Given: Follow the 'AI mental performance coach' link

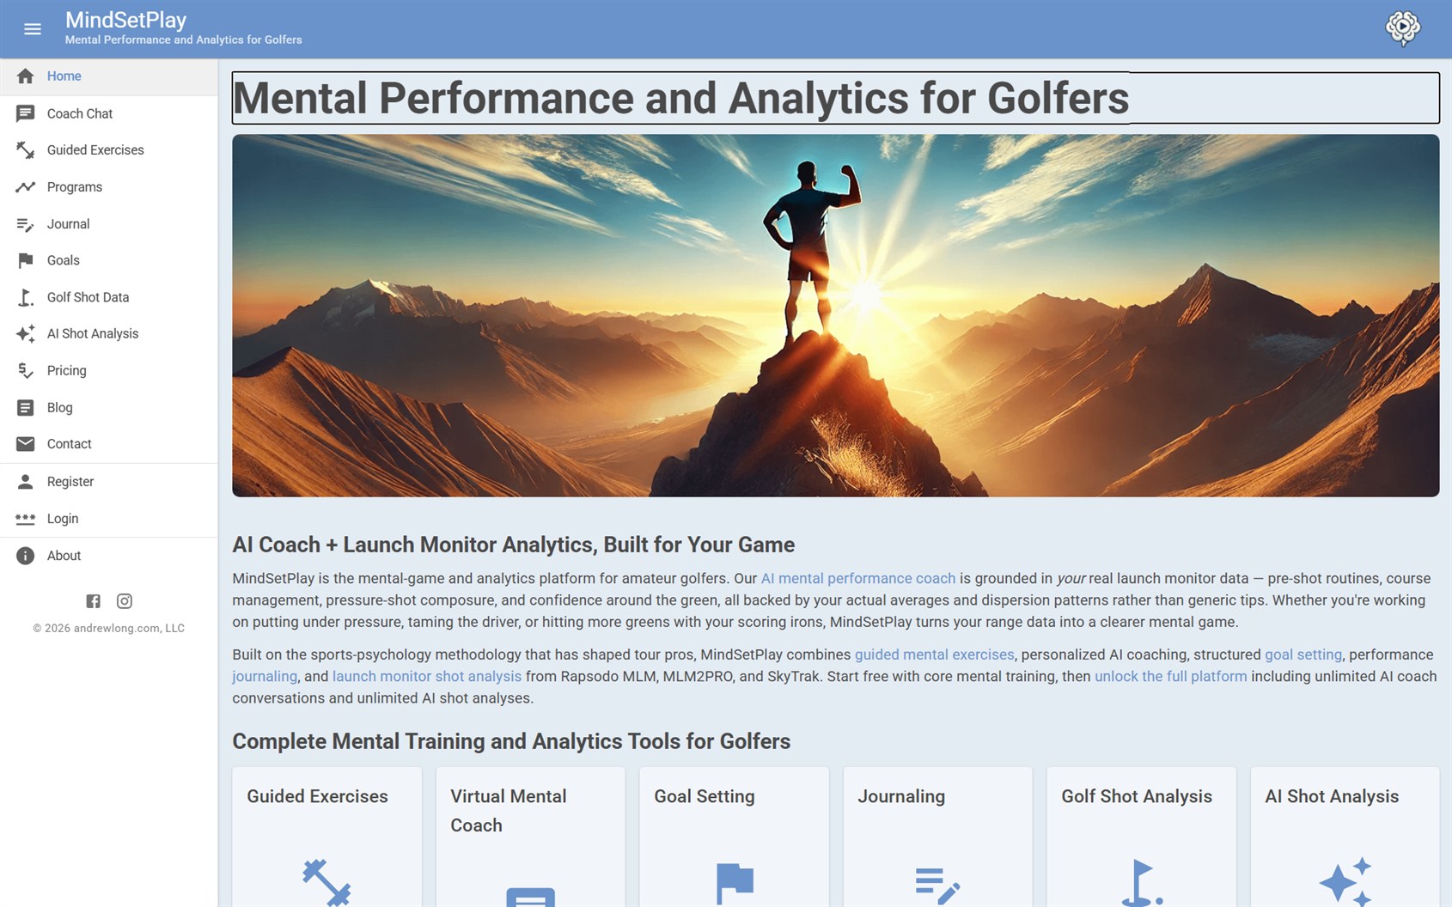Looking at the screenshot, I should click(x=857, y=579).
